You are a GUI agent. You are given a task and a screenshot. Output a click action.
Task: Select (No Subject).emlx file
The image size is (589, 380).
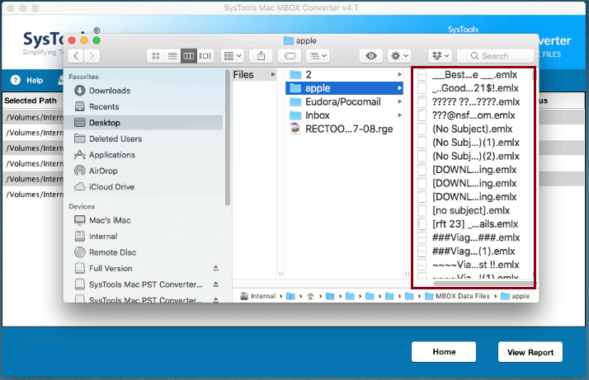[465, 129]
